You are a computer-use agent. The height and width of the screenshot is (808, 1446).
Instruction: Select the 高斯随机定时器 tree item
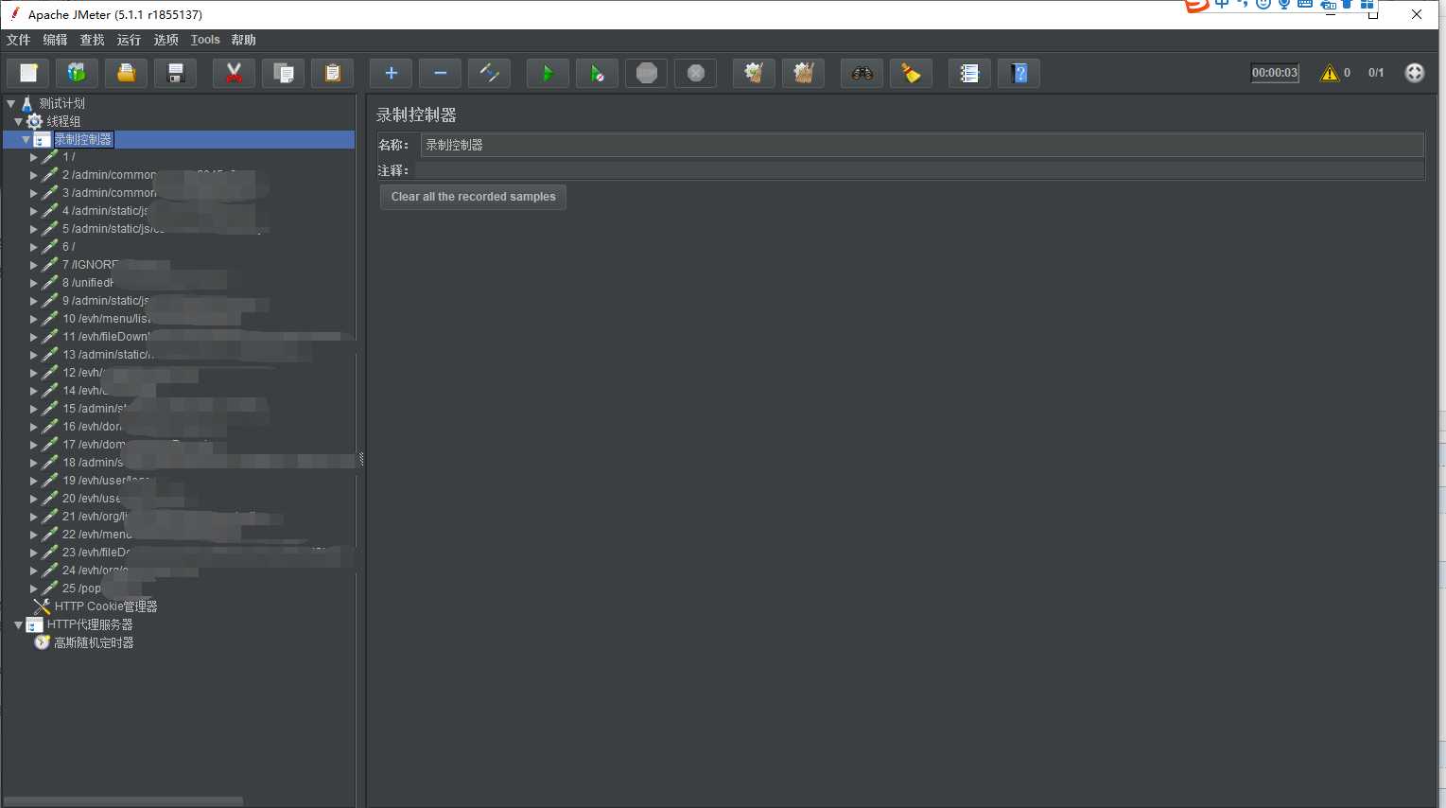click(94, 642)
